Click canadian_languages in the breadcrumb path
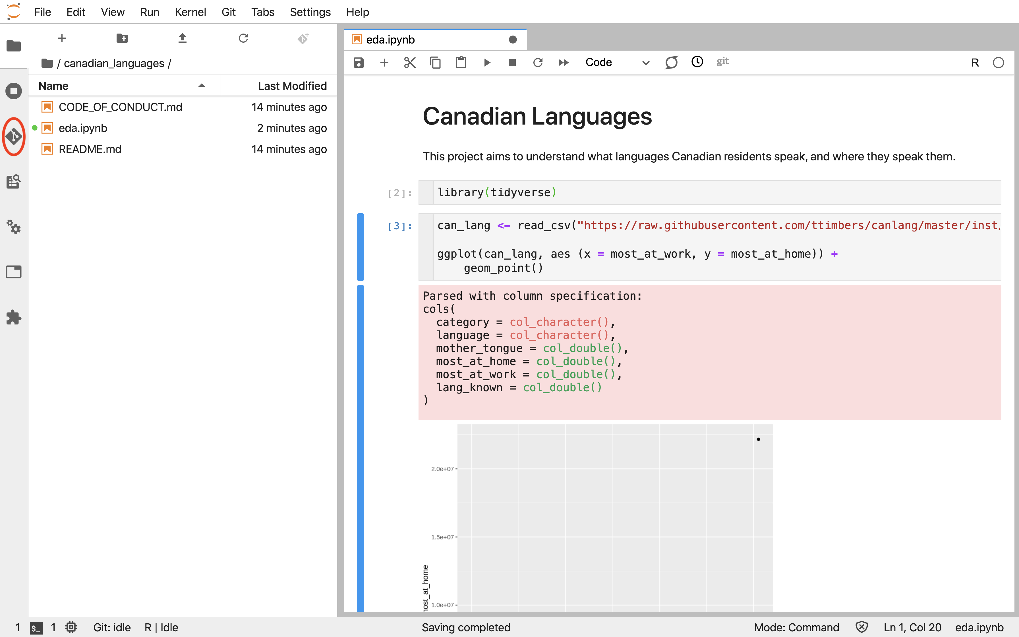 pyautogui.click(x=114, y=63)
